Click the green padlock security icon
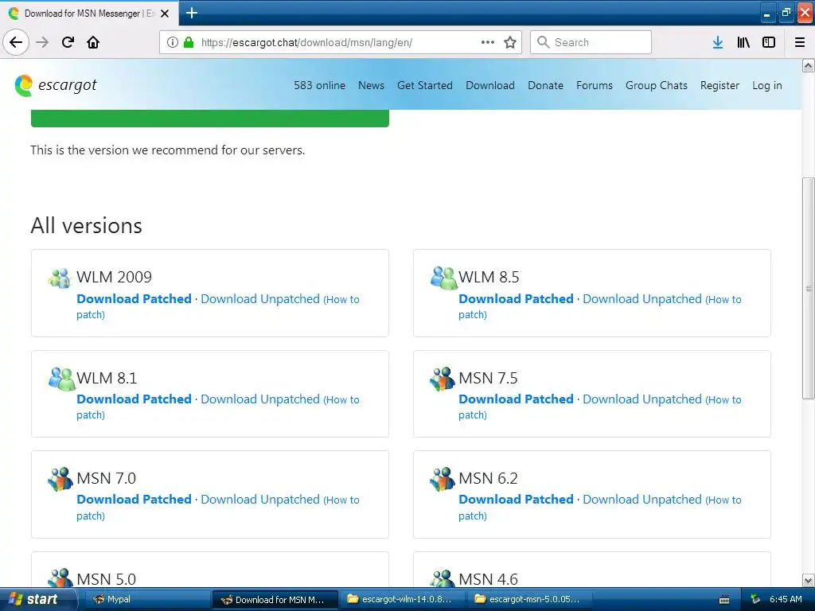Viewport: 815px width, 611px height. [189, 42]
